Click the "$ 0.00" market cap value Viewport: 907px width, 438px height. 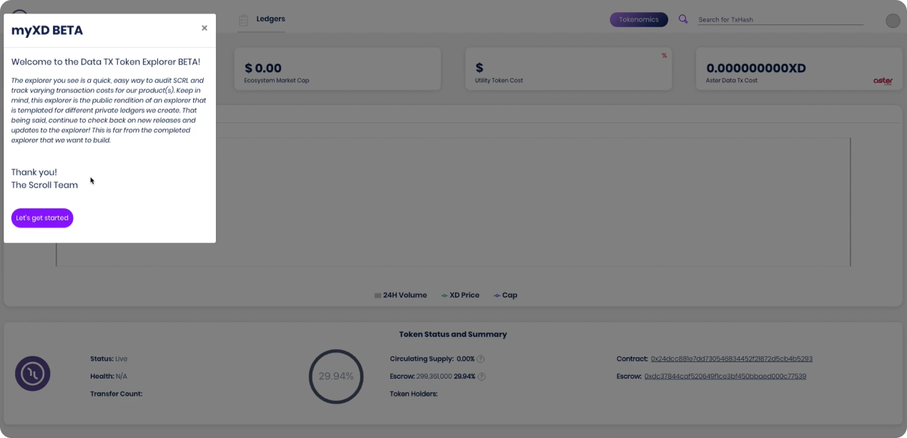(x=263, y=68)
